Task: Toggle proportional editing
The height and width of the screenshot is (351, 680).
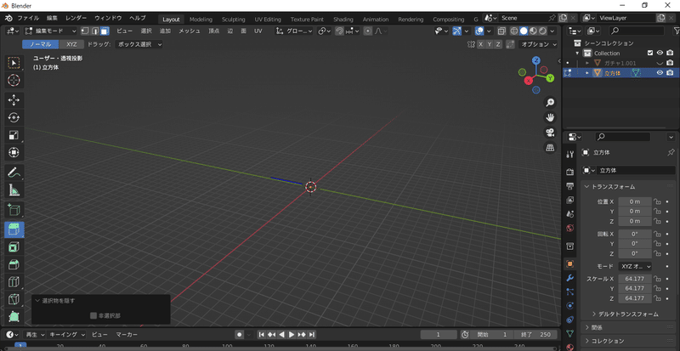Action: (x=369, y=31)
